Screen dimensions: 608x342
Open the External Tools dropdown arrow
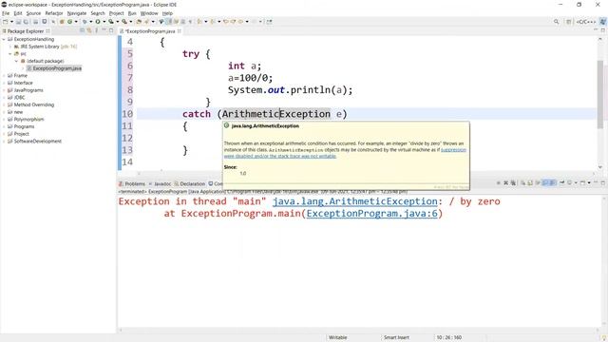tap(131, 22)
